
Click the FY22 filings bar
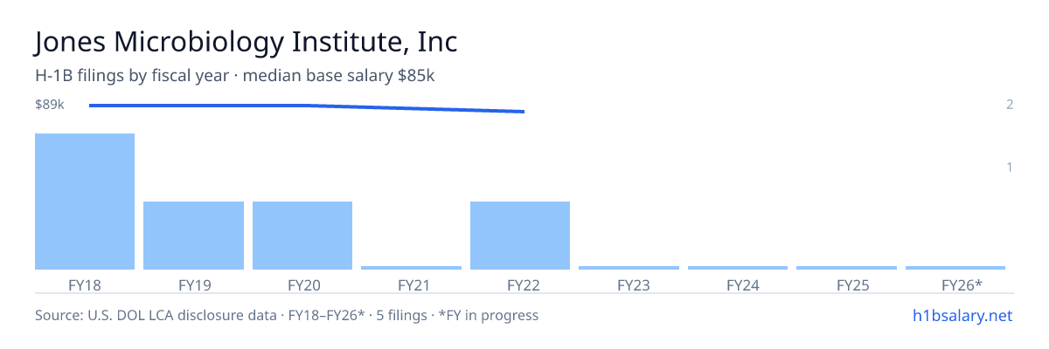click(x=520, y=236)
